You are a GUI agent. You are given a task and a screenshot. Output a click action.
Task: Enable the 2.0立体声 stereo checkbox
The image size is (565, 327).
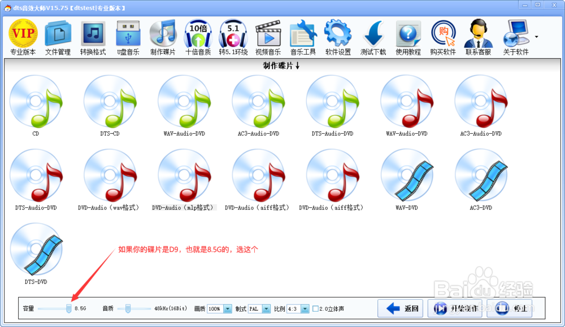click(x=314, y=308)
